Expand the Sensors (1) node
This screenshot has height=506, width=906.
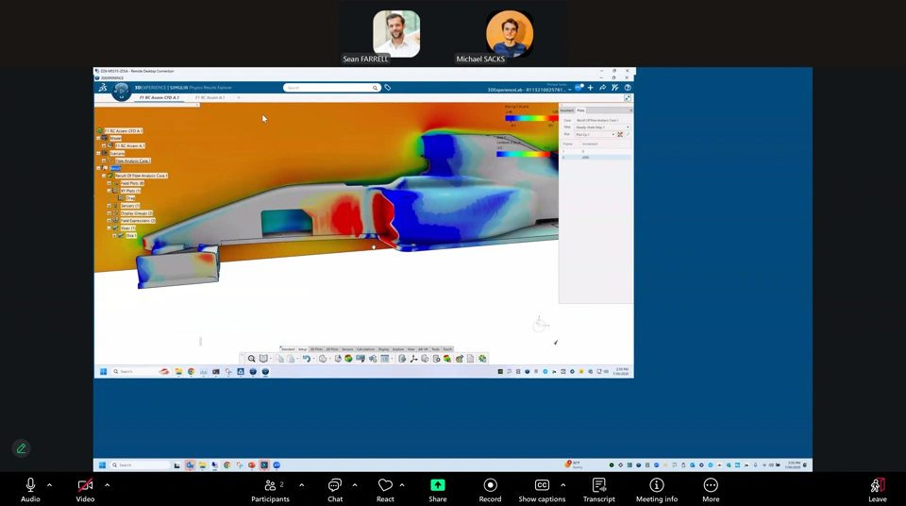click(x=109, y=205)
